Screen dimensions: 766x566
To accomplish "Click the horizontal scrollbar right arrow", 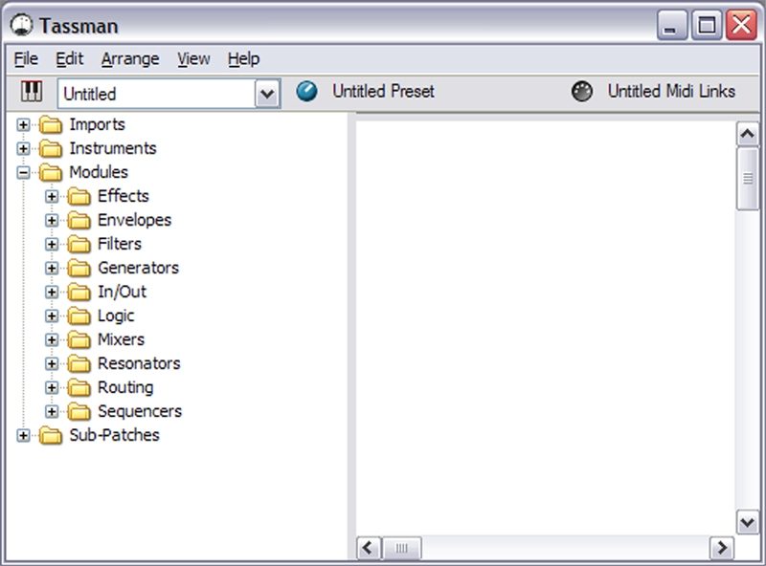I will [x=722, y=548].
